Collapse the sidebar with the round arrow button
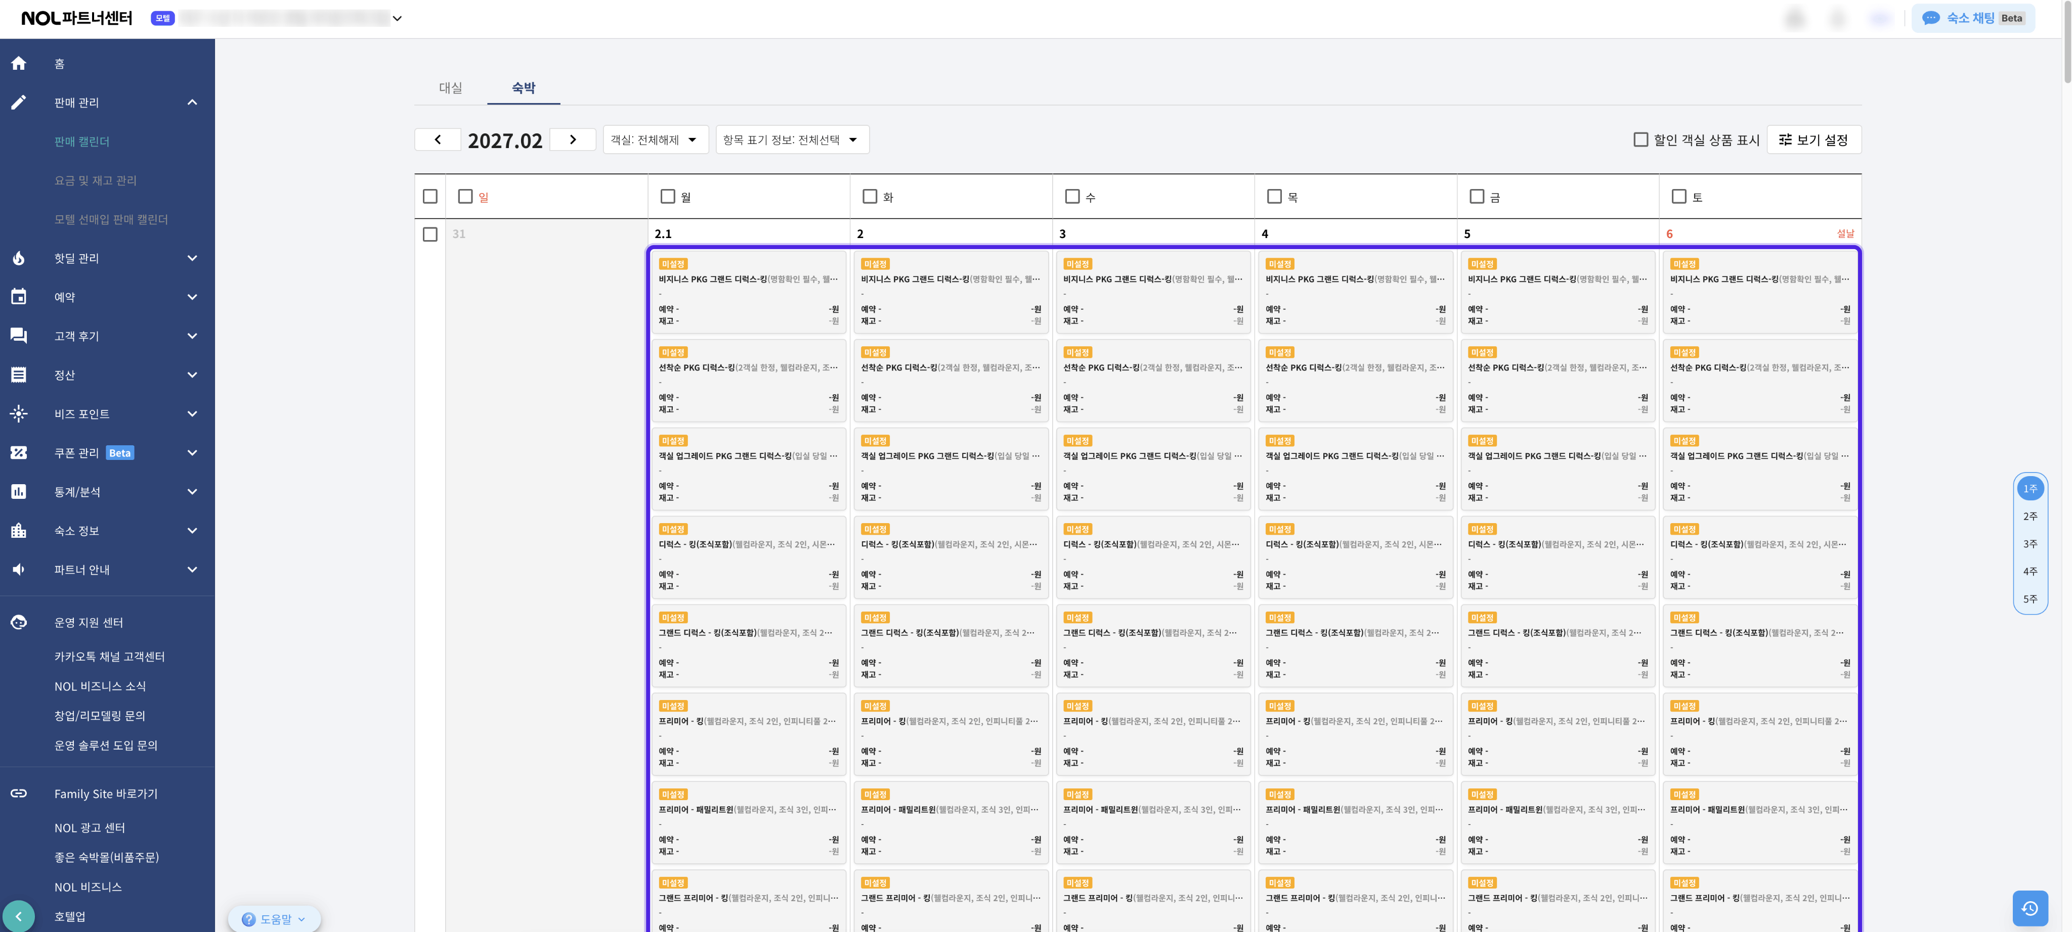This screenshot has height=932, width=2072. pos(19,916)
